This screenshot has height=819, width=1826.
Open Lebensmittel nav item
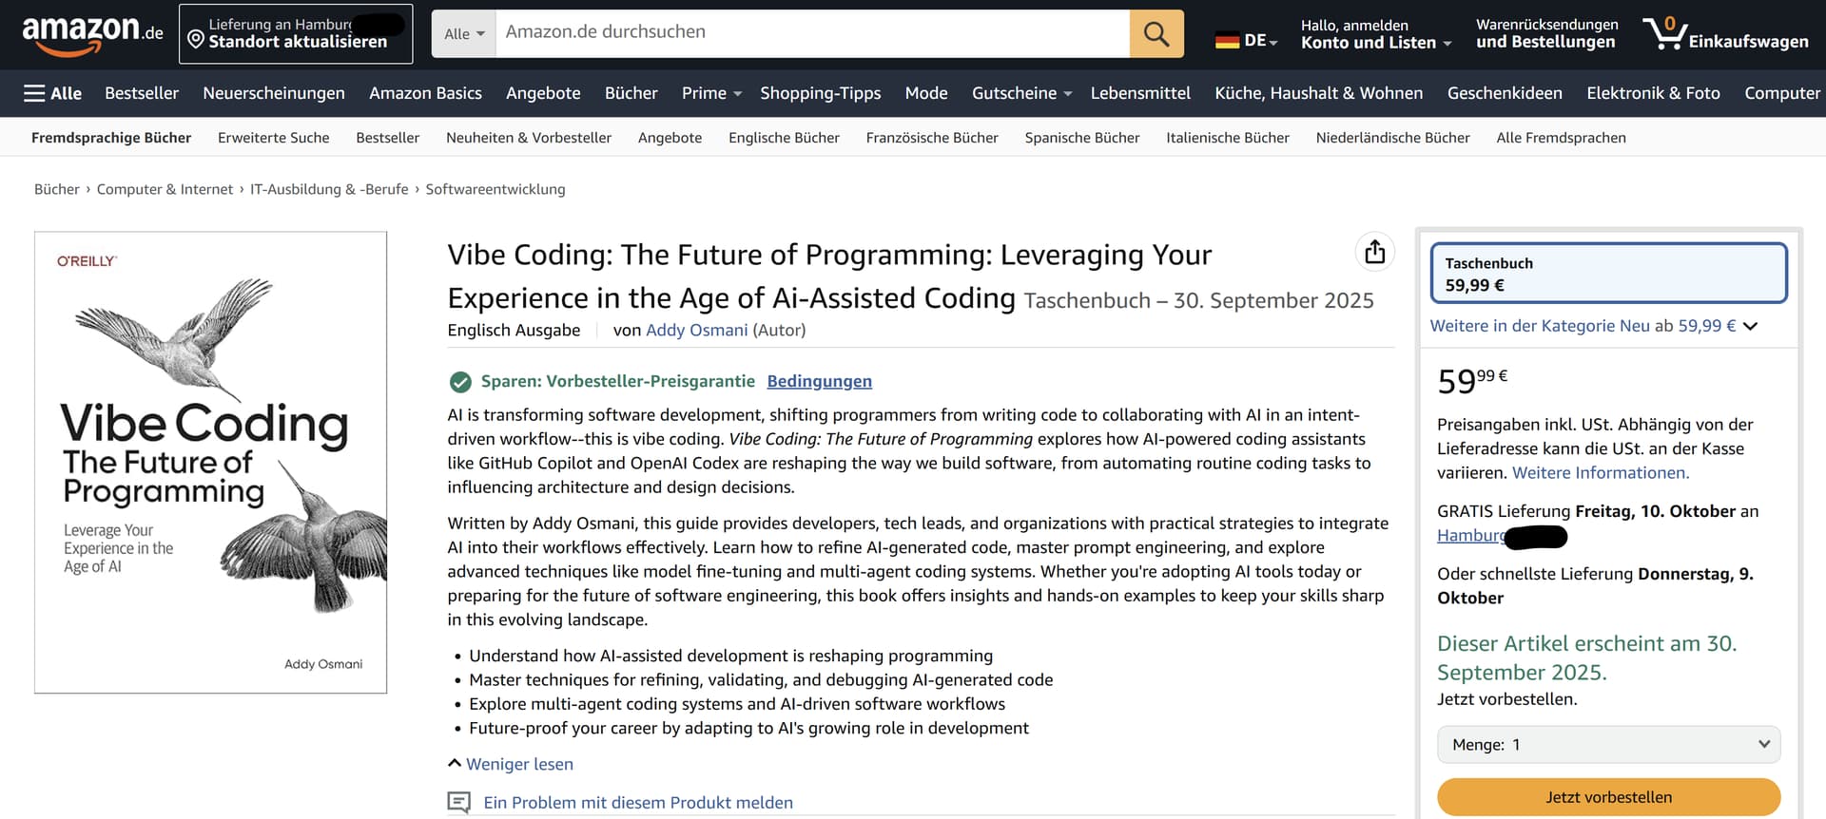tap(1140, 93)
